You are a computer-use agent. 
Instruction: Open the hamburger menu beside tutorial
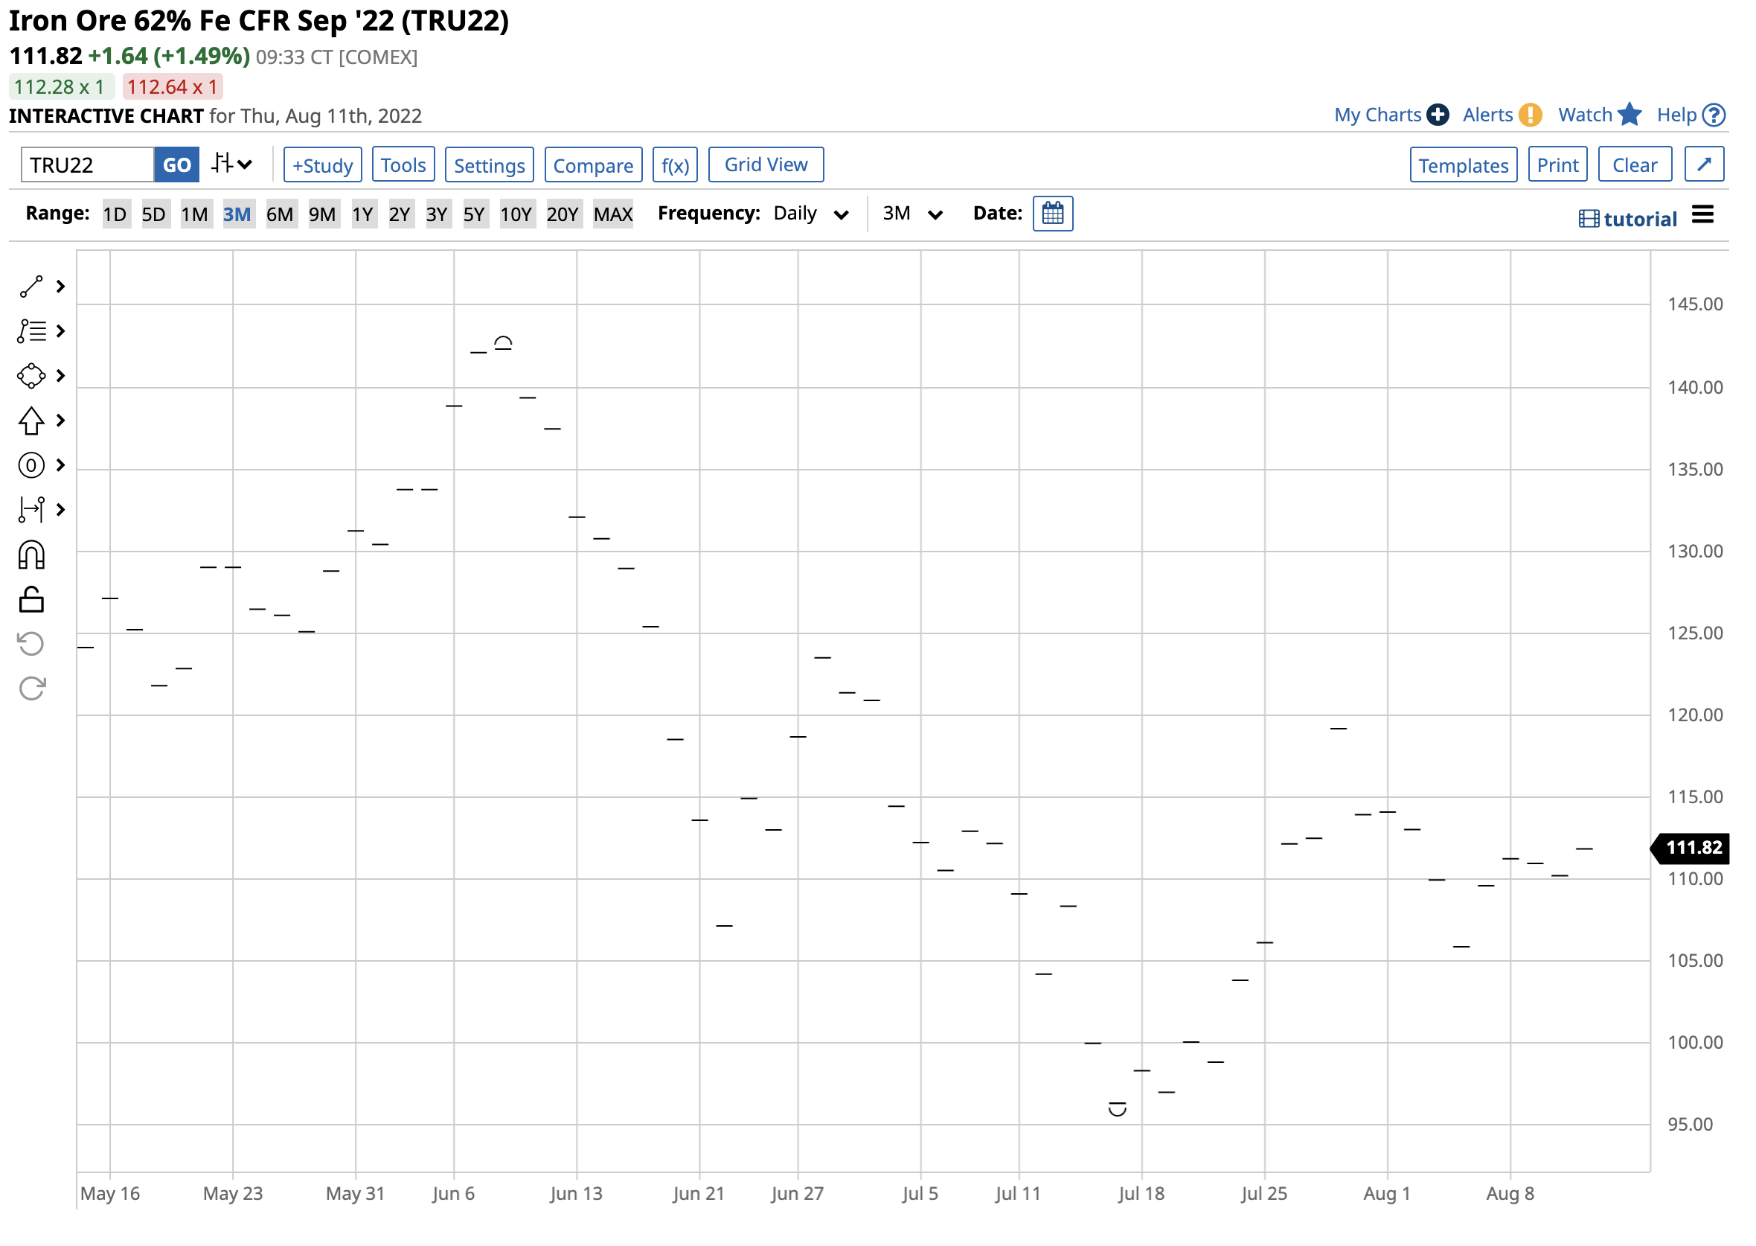[x=1702, y=216]
